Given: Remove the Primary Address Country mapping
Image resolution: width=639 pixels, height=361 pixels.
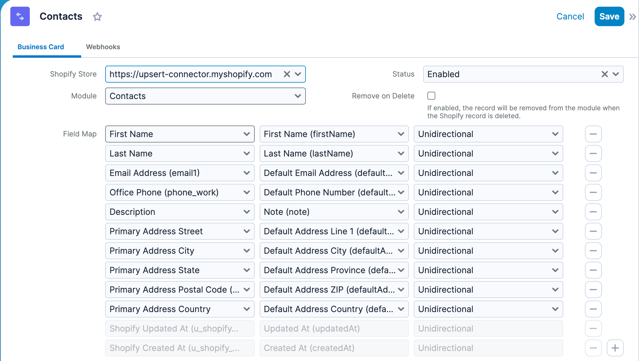Looking at the screenshot, I should (593, 309).
